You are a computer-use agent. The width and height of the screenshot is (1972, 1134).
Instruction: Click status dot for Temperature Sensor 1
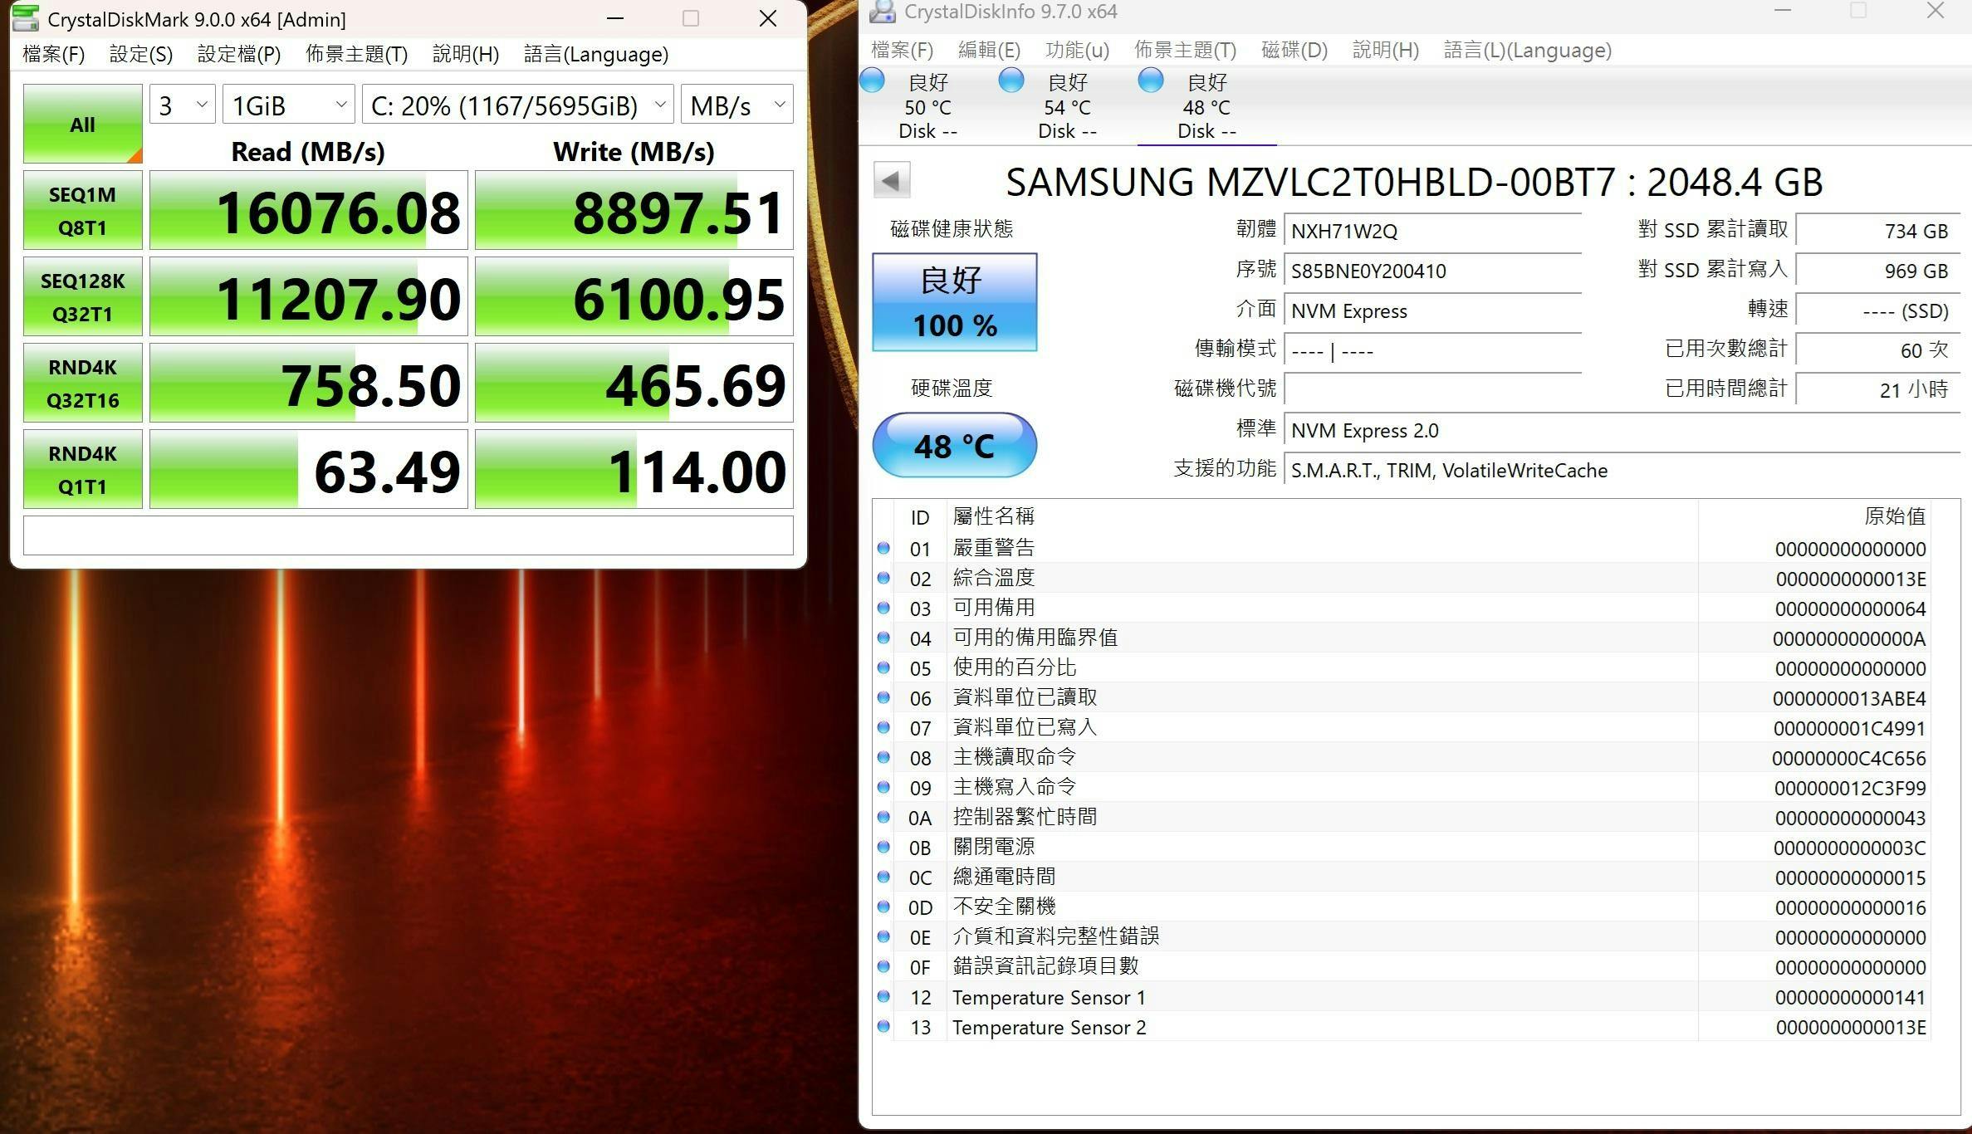883,996
